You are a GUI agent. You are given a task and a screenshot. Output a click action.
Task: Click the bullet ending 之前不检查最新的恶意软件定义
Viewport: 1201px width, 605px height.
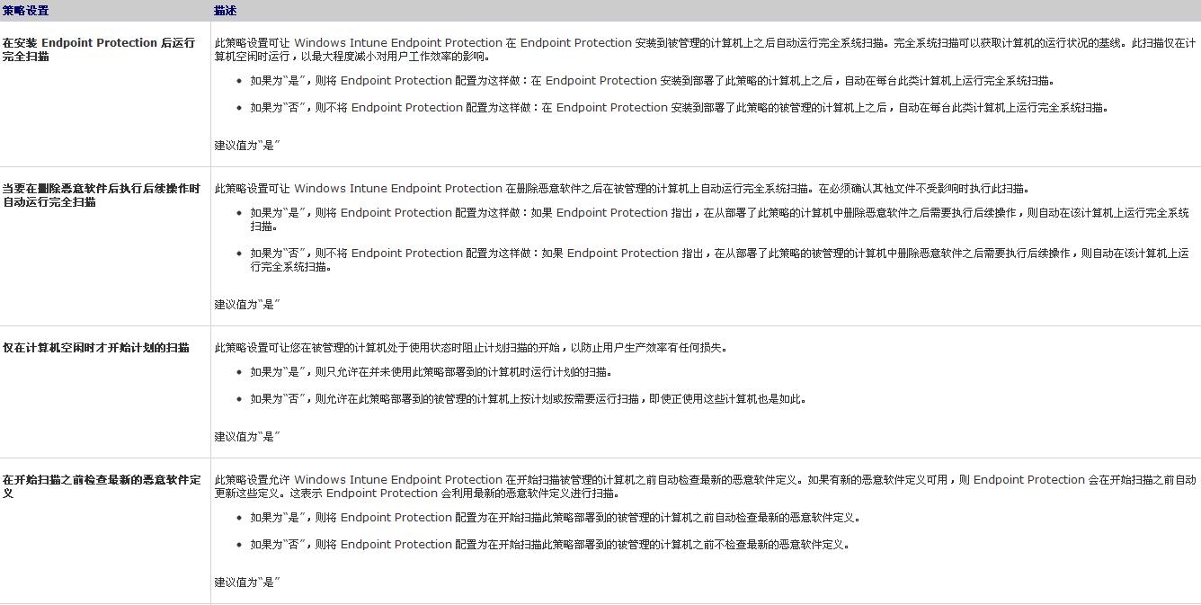(x=550, y=545)
